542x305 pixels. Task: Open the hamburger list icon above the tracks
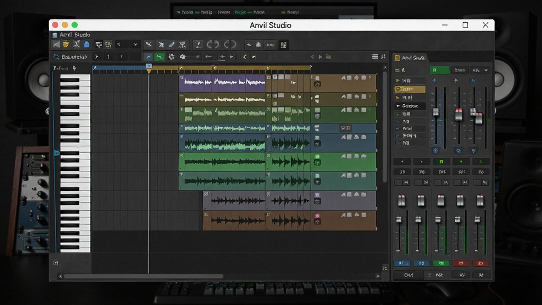[375, 57]
